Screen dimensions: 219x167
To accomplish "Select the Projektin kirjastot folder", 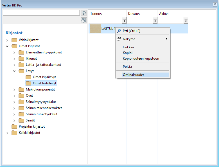I will click(x=31, y=127).
